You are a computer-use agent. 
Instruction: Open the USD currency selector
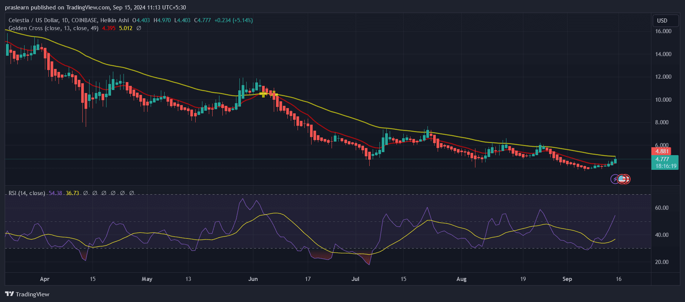[666, 21]
